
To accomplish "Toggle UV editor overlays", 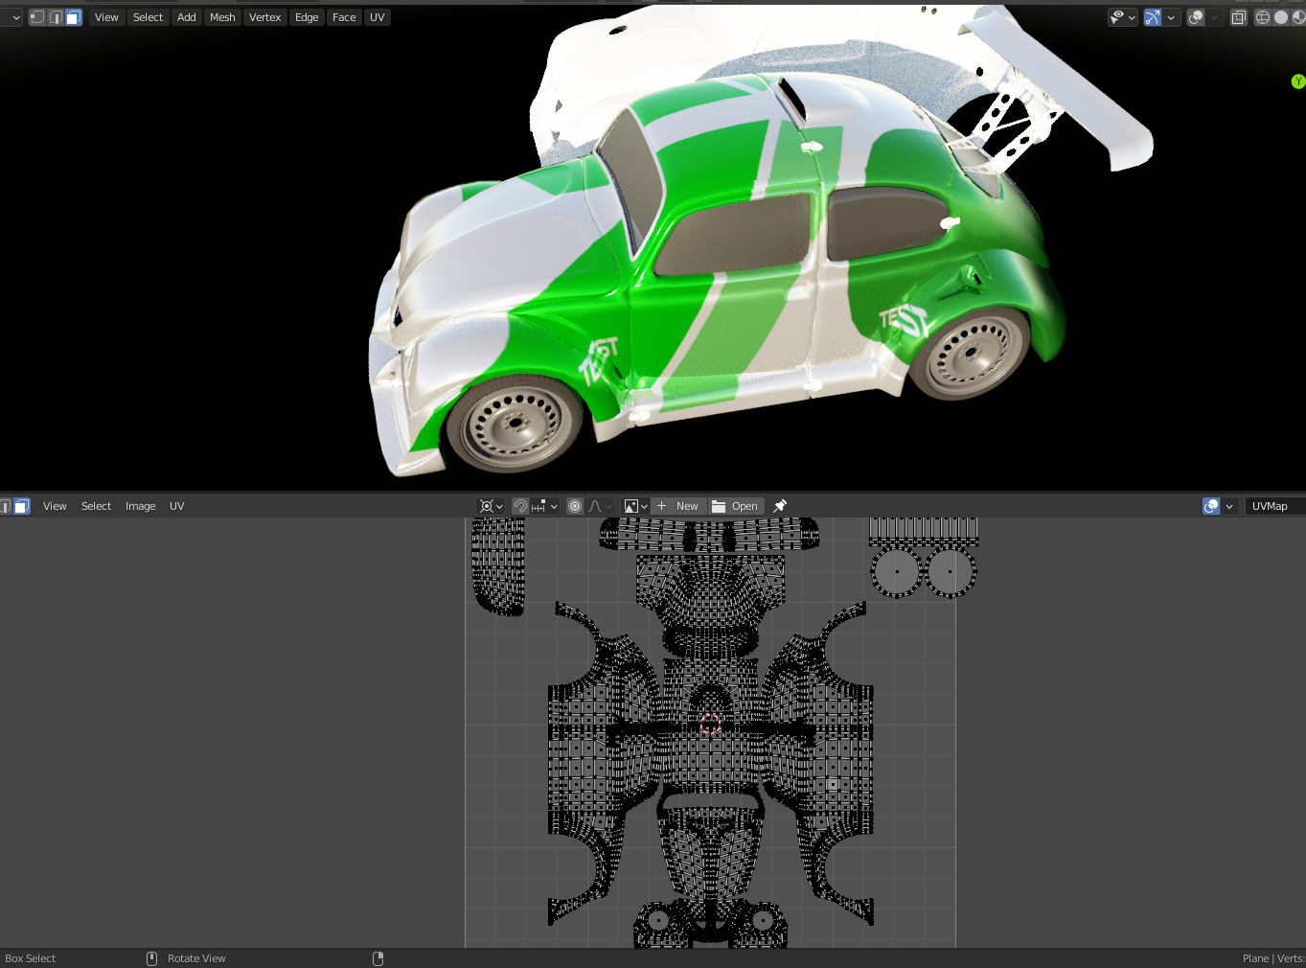I will pyautogui.click(x=1211, y=506).
